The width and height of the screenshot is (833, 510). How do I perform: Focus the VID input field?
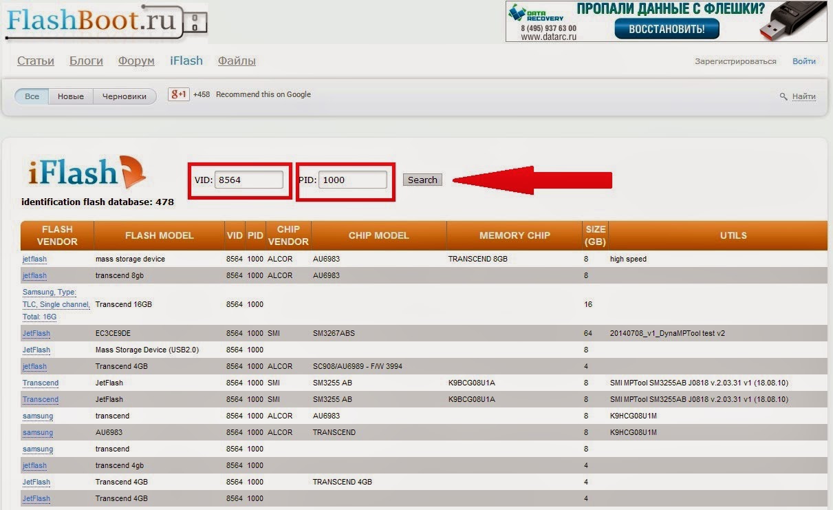pos(249,180)
